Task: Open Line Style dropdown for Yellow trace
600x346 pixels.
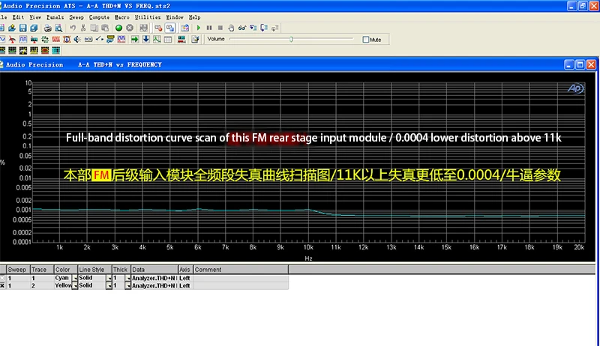Action: [x=109, y=285]
